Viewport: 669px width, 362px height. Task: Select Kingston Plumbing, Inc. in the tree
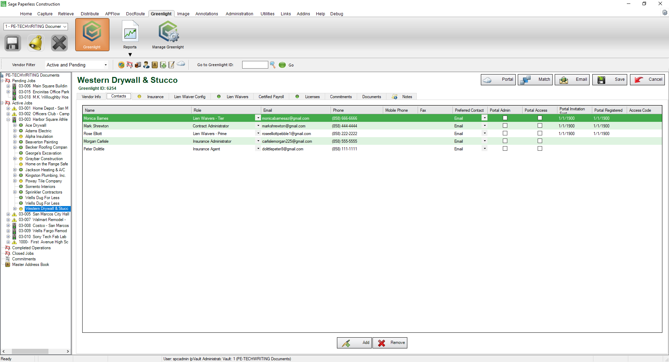point(45,175)
